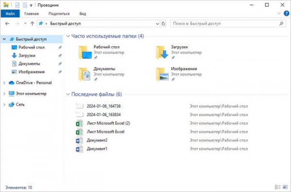Click the pin icon next to Изображения in sidebar
This screenshot has width=291, height=192.
click(60, 72)
